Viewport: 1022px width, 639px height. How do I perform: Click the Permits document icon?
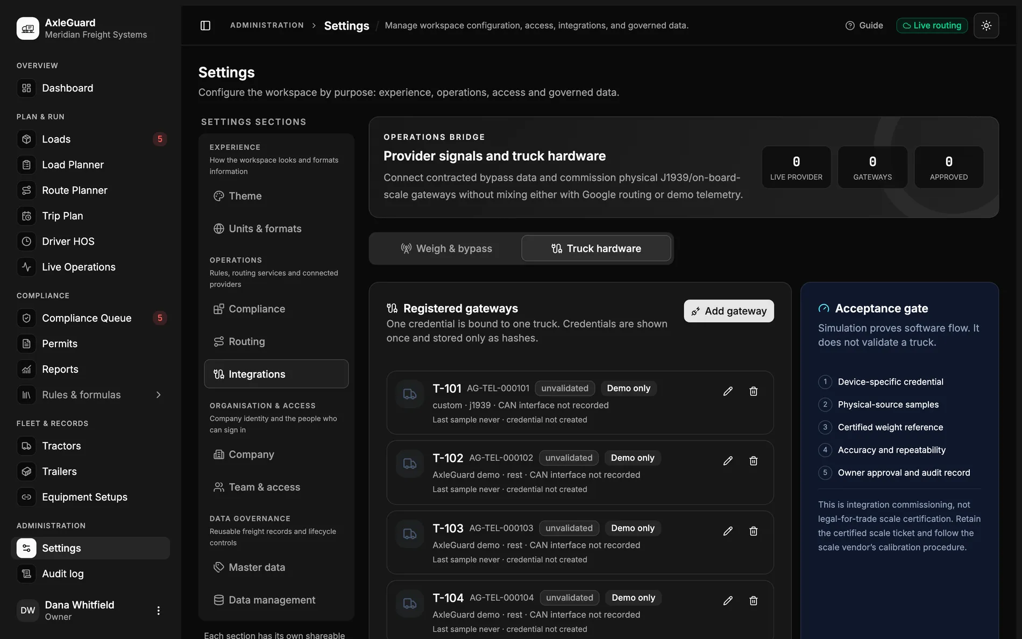(26, 343)
